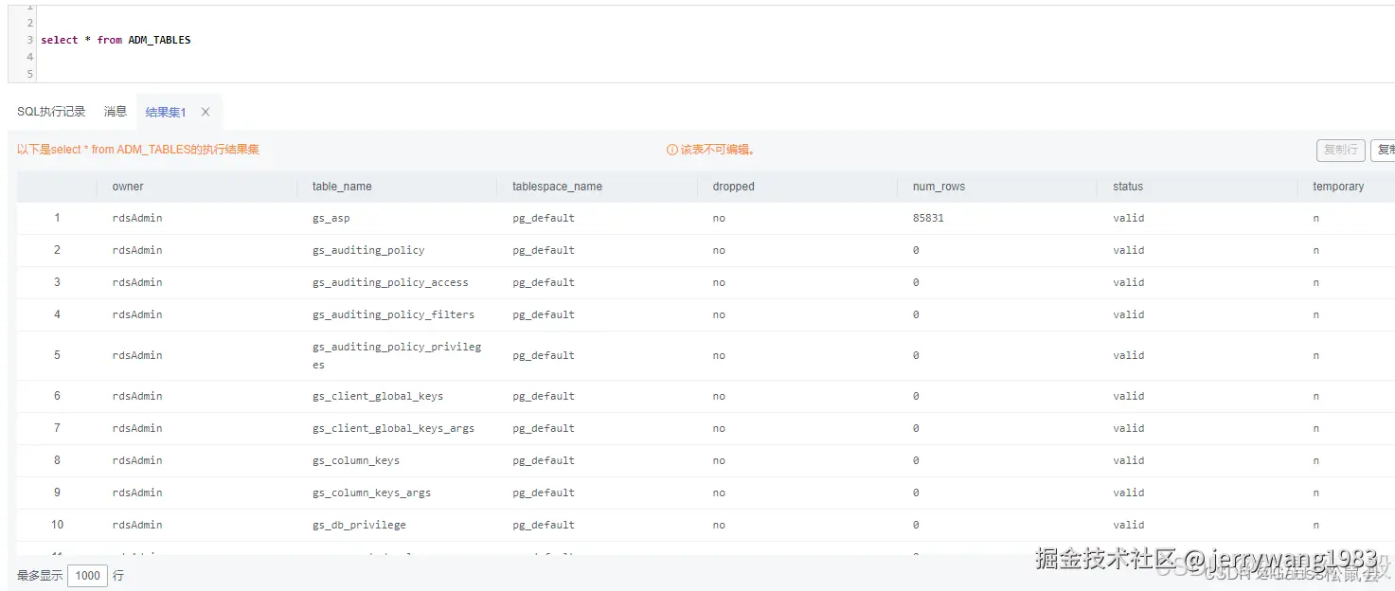Click the 复制行 button
1395x591 pixels.
tap(1340, 150)
